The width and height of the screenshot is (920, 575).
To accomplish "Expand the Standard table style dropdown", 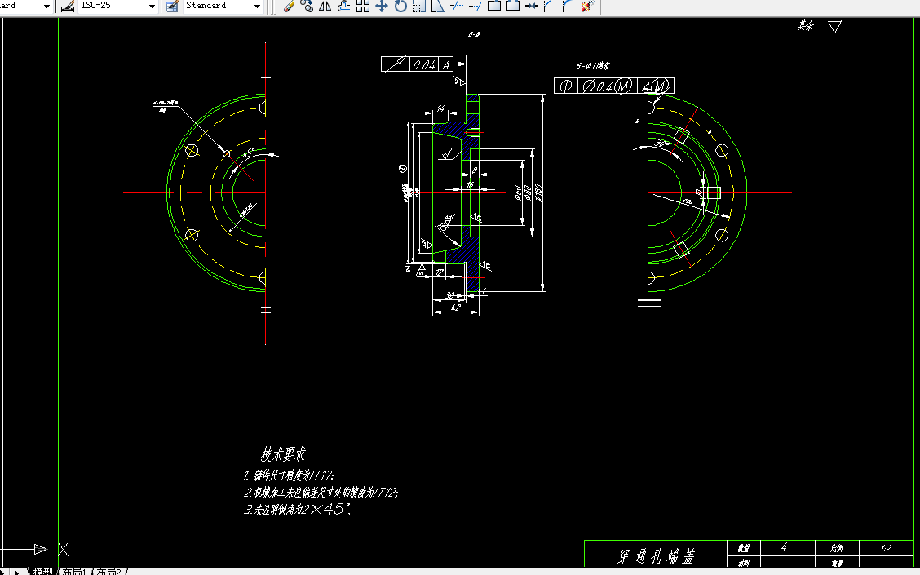I will tap(257, 6).
